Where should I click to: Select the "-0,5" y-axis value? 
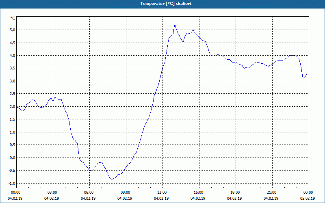click(x=12, y=171)
